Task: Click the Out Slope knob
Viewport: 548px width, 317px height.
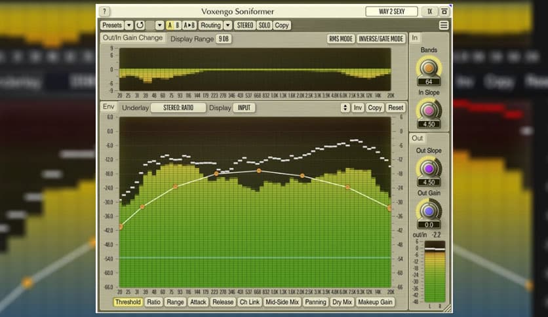Action: pyautogui.click(x=429, y=168)
